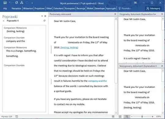The width and height of the screenshot is (165, 119).
Task: Select web layout view icon
Action: (127, 117)
